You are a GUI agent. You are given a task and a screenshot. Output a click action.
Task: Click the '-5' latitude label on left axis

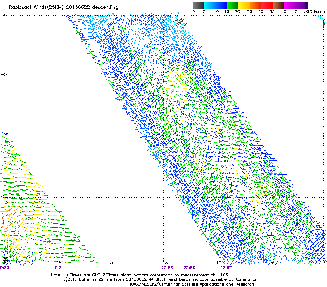[4, 74]
